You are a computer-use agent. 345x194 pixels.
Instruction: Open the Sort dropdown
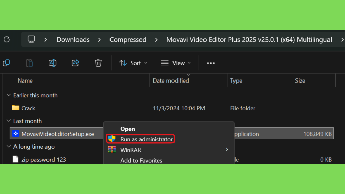[x=133, y=63]
